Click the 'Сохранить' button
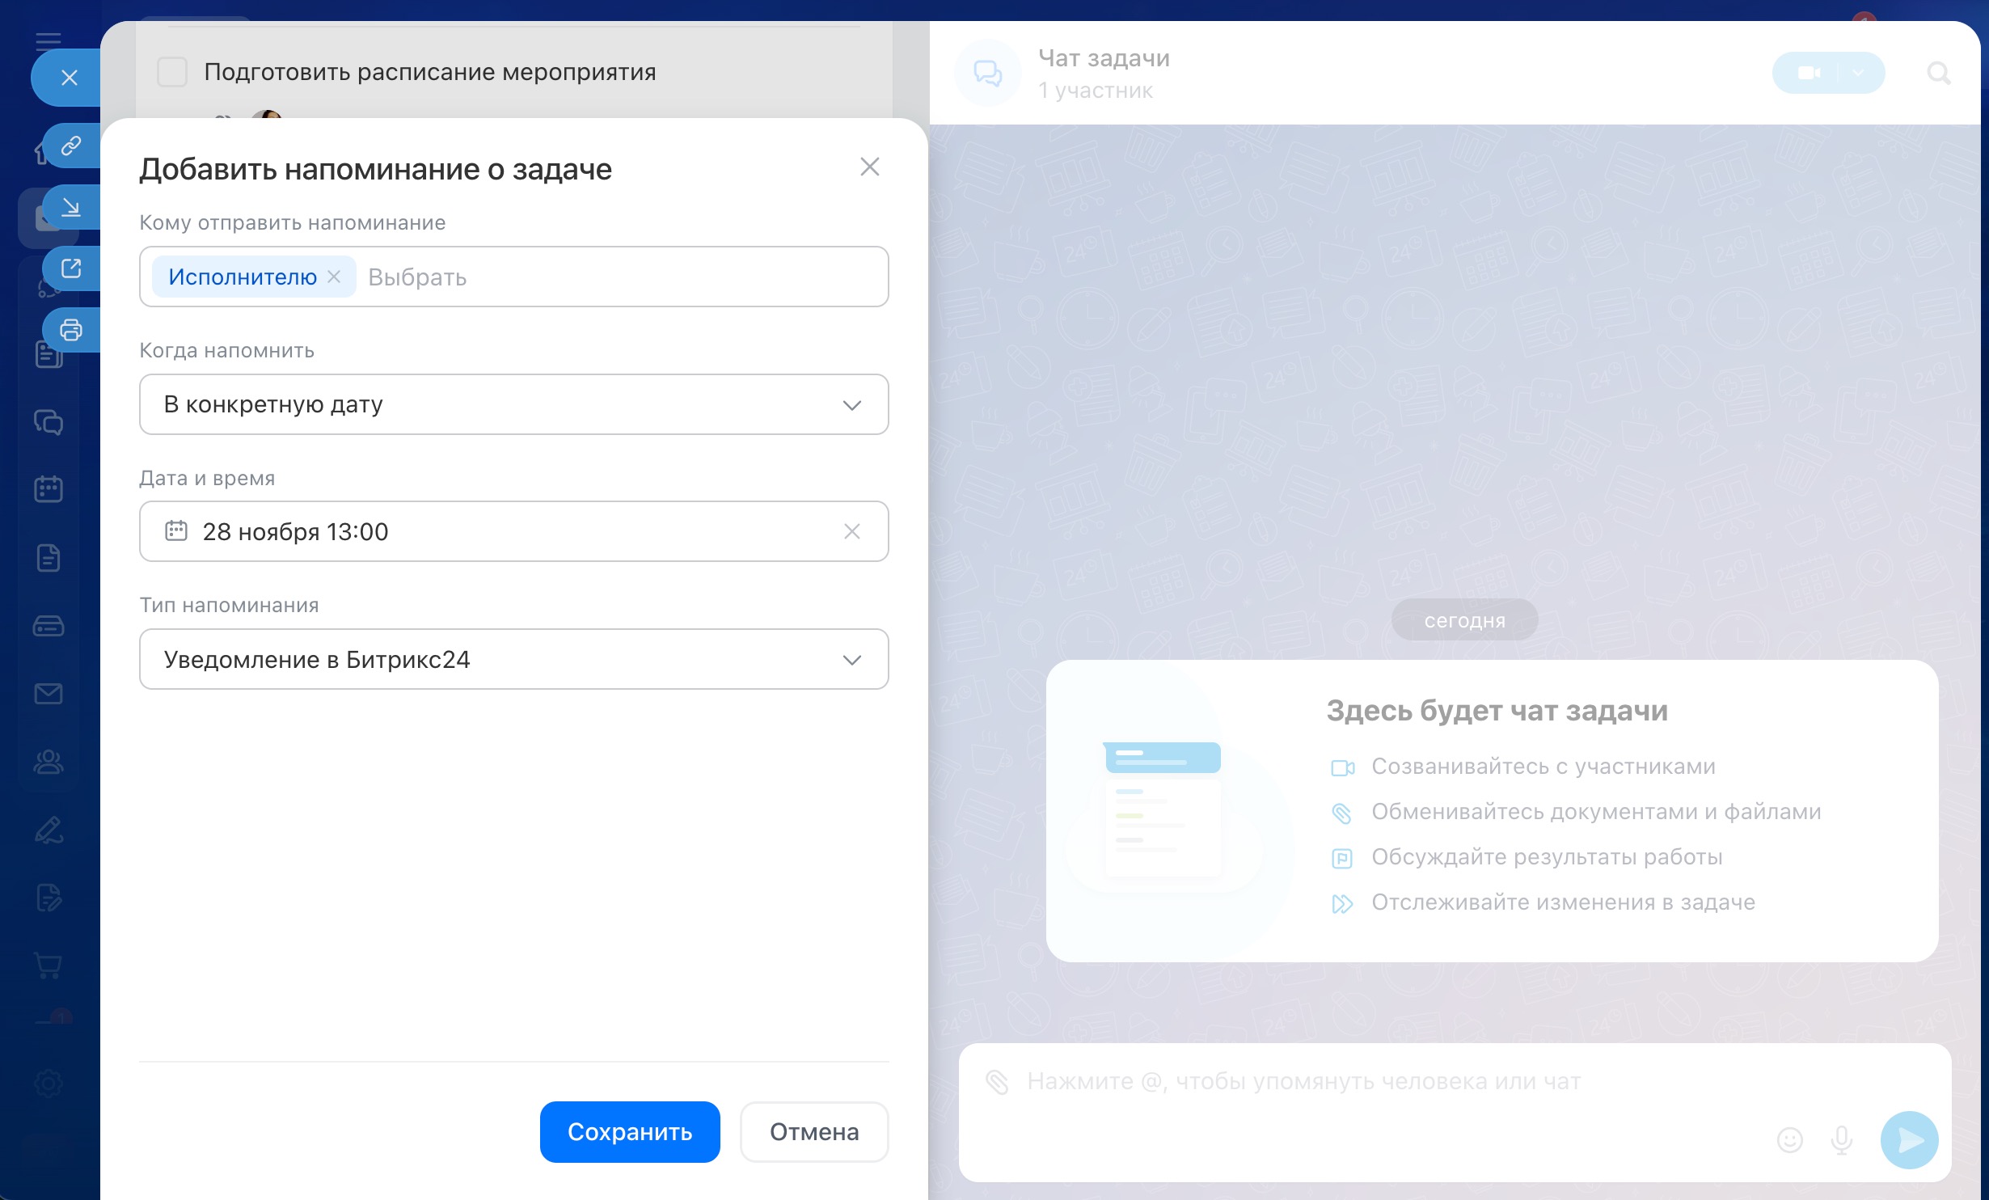1989x1200 pixels. coord(630,1131)
